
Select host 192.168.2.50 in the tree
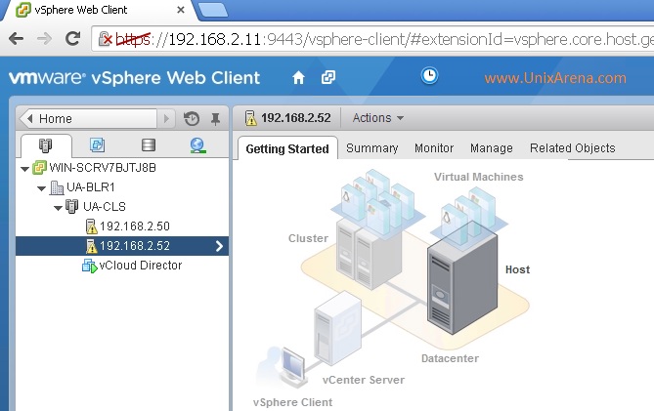135,226
